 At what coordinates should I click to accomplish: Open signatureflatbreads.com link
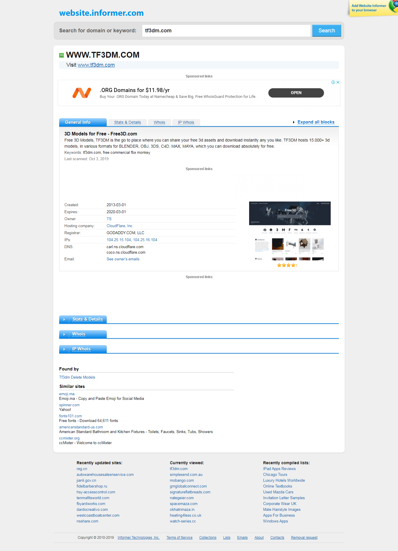pyautogui.click(x=190, y=492)
